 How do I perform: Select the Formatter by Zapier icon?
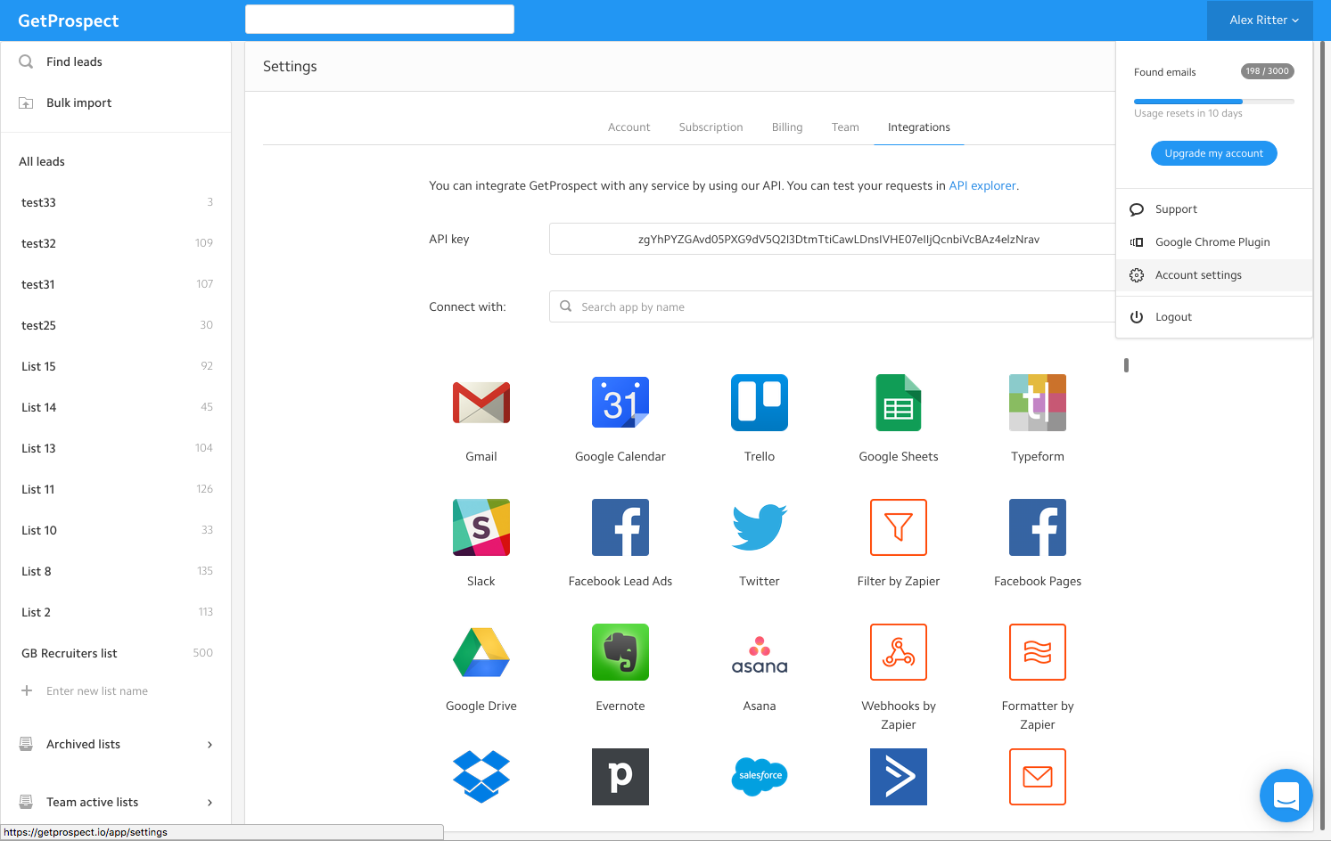pos(1038,652)
